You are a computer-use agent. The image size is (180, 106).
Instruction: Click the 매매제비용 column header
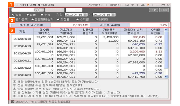click(x=109, y=33)
